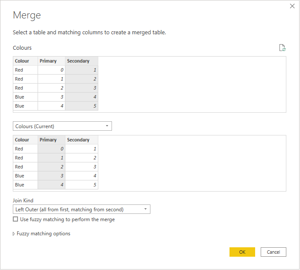This screenshot has height=270, width=300.
Task: Select Secondary column header in bottom table
Action: pos(81,140)
